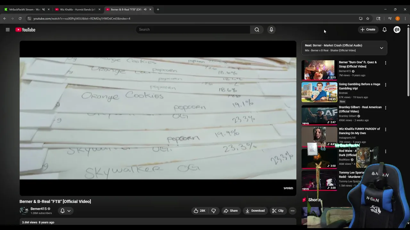This screenshot has width=410, height=230.
Task: Open options for Wiz Khalifa parody video
Action: (386, 129)
